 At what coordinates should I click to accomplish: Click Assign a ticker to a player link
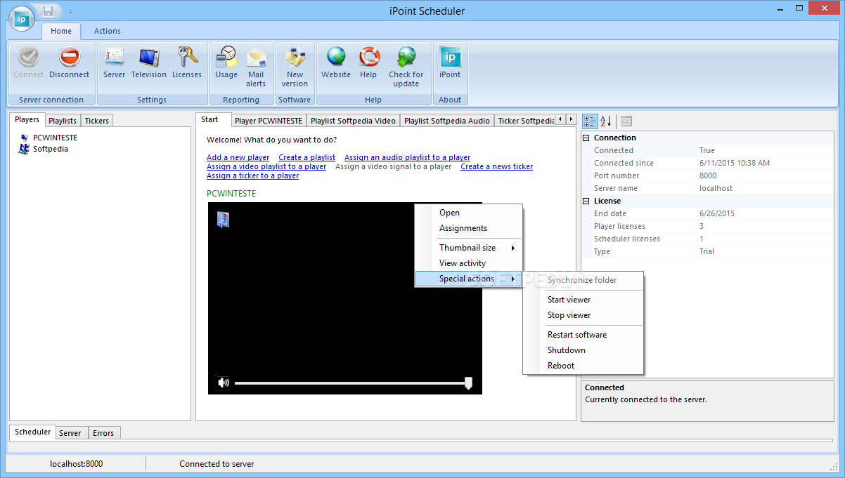(x=252, y=175)
